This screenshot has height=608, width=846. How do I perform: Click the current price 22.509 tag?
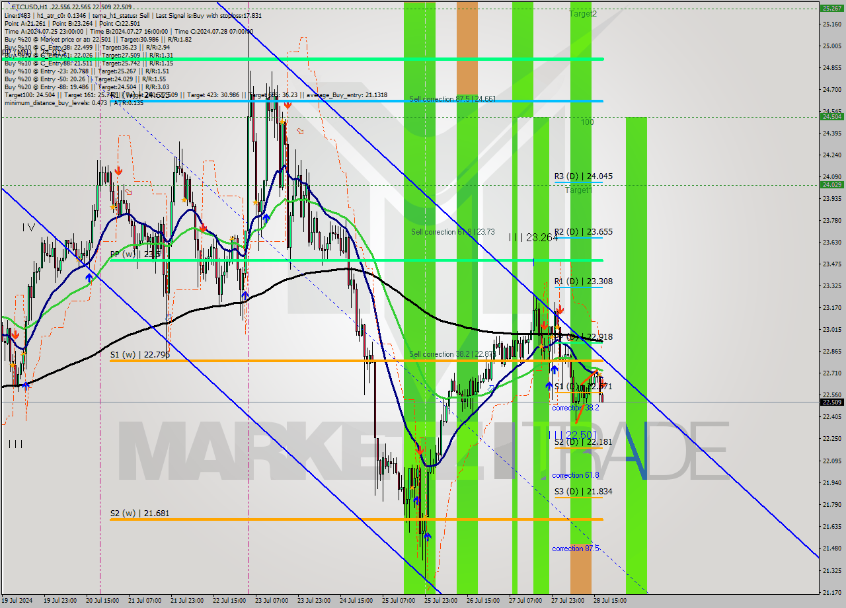831,402
